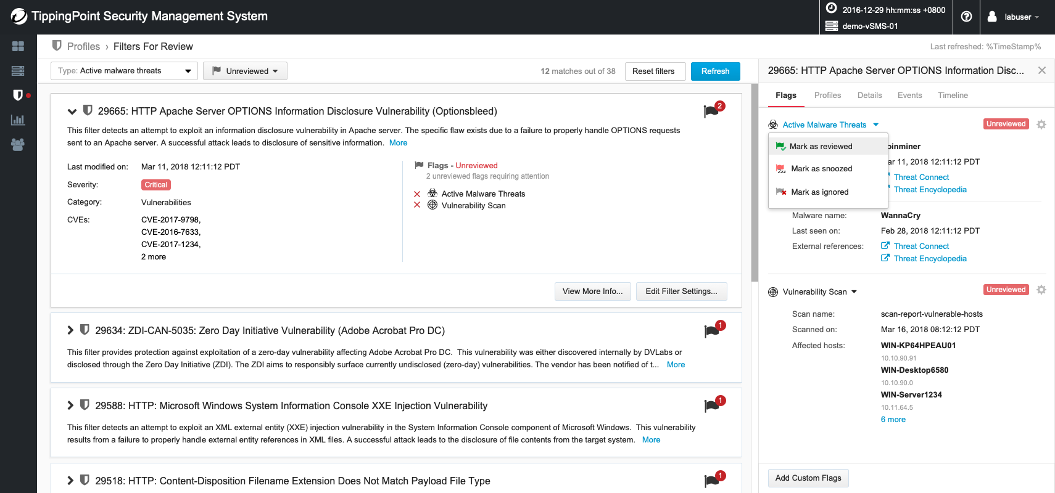The image size is (1055, 493).
Task: Open the reports chart icon in sidebar
Action: (18, 120)
